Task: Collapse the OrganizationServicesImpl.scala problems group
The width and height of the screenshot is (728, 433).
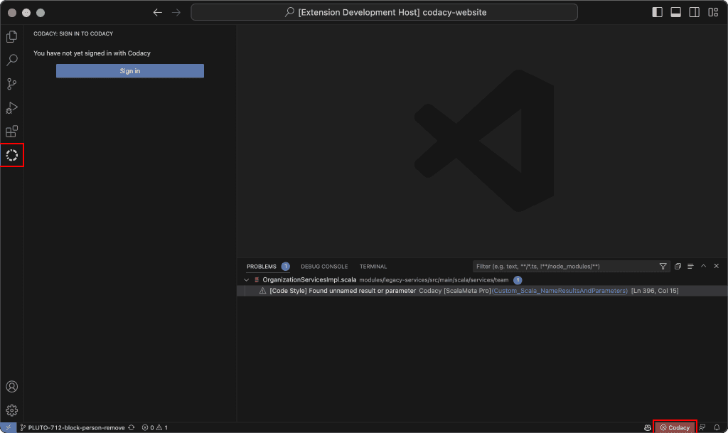Action: tap(246, 280)
